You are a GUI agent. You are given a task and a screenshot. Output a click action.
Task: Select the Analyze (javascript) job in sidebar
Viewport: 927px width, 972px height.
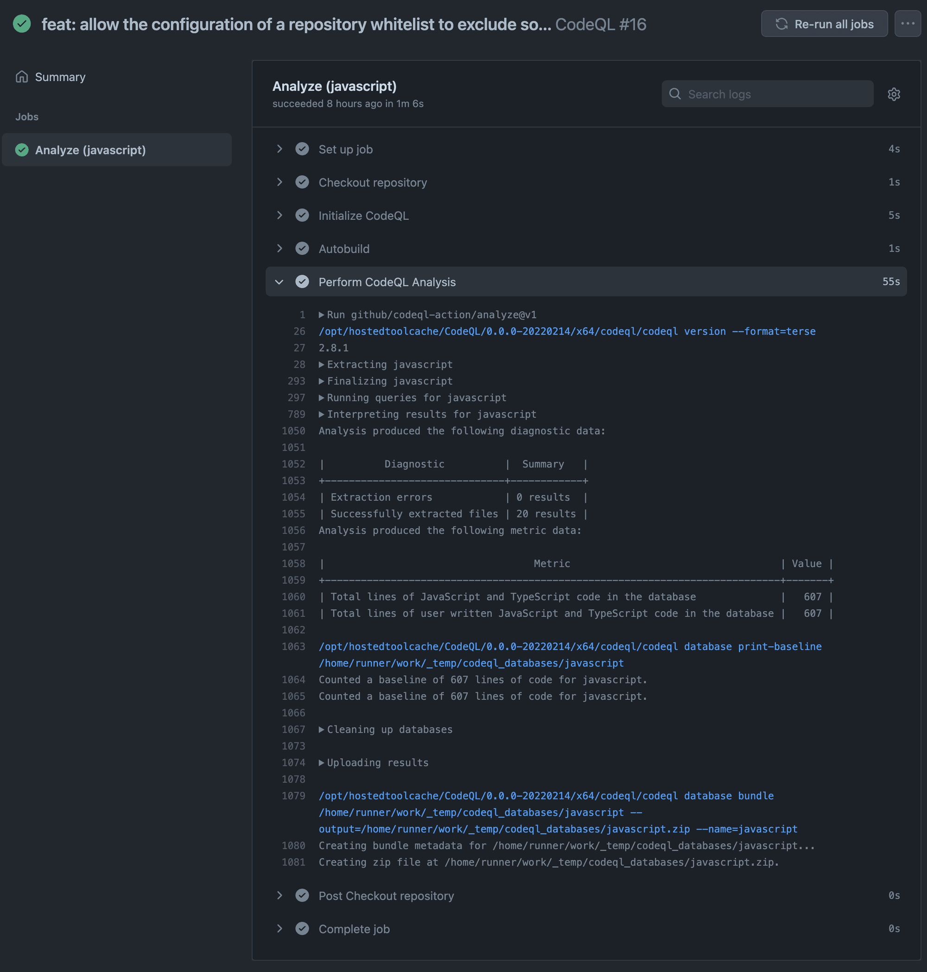click(x=90, y=150)
